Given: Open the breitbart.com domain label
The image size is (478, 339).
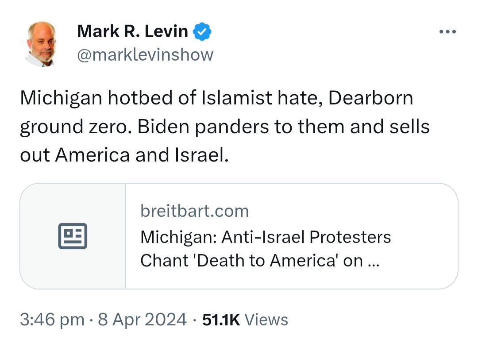Looking at the screenshot, I should click(x=194, y=211).
